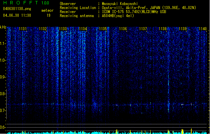This screenshot has width=210, height=134.
Task: Click the 1.1 kHz axis label
Action: click(x=3, y=44)
